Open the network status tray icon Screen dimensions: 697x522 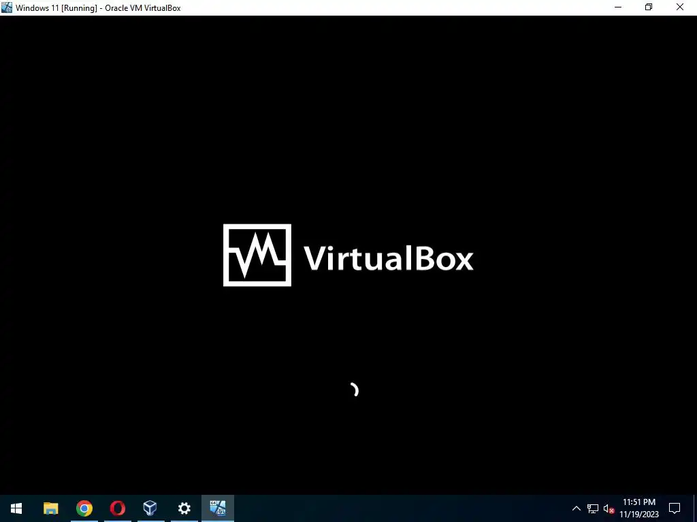(593, 508)
